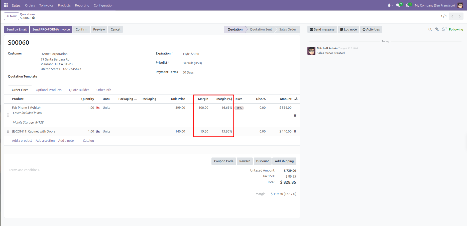Image resolution: width=467 pixels, height=226 pixels.
Task: Delete the Cabinet with Doors line
Action: pos(295,131)
